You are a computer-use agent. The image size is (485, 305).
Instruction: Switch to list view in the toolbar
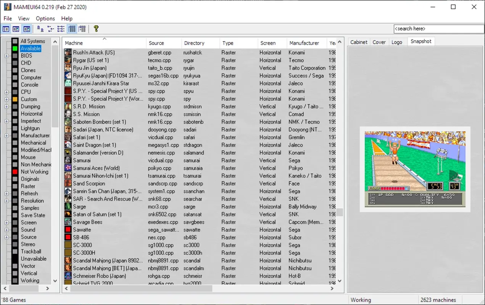60,29
